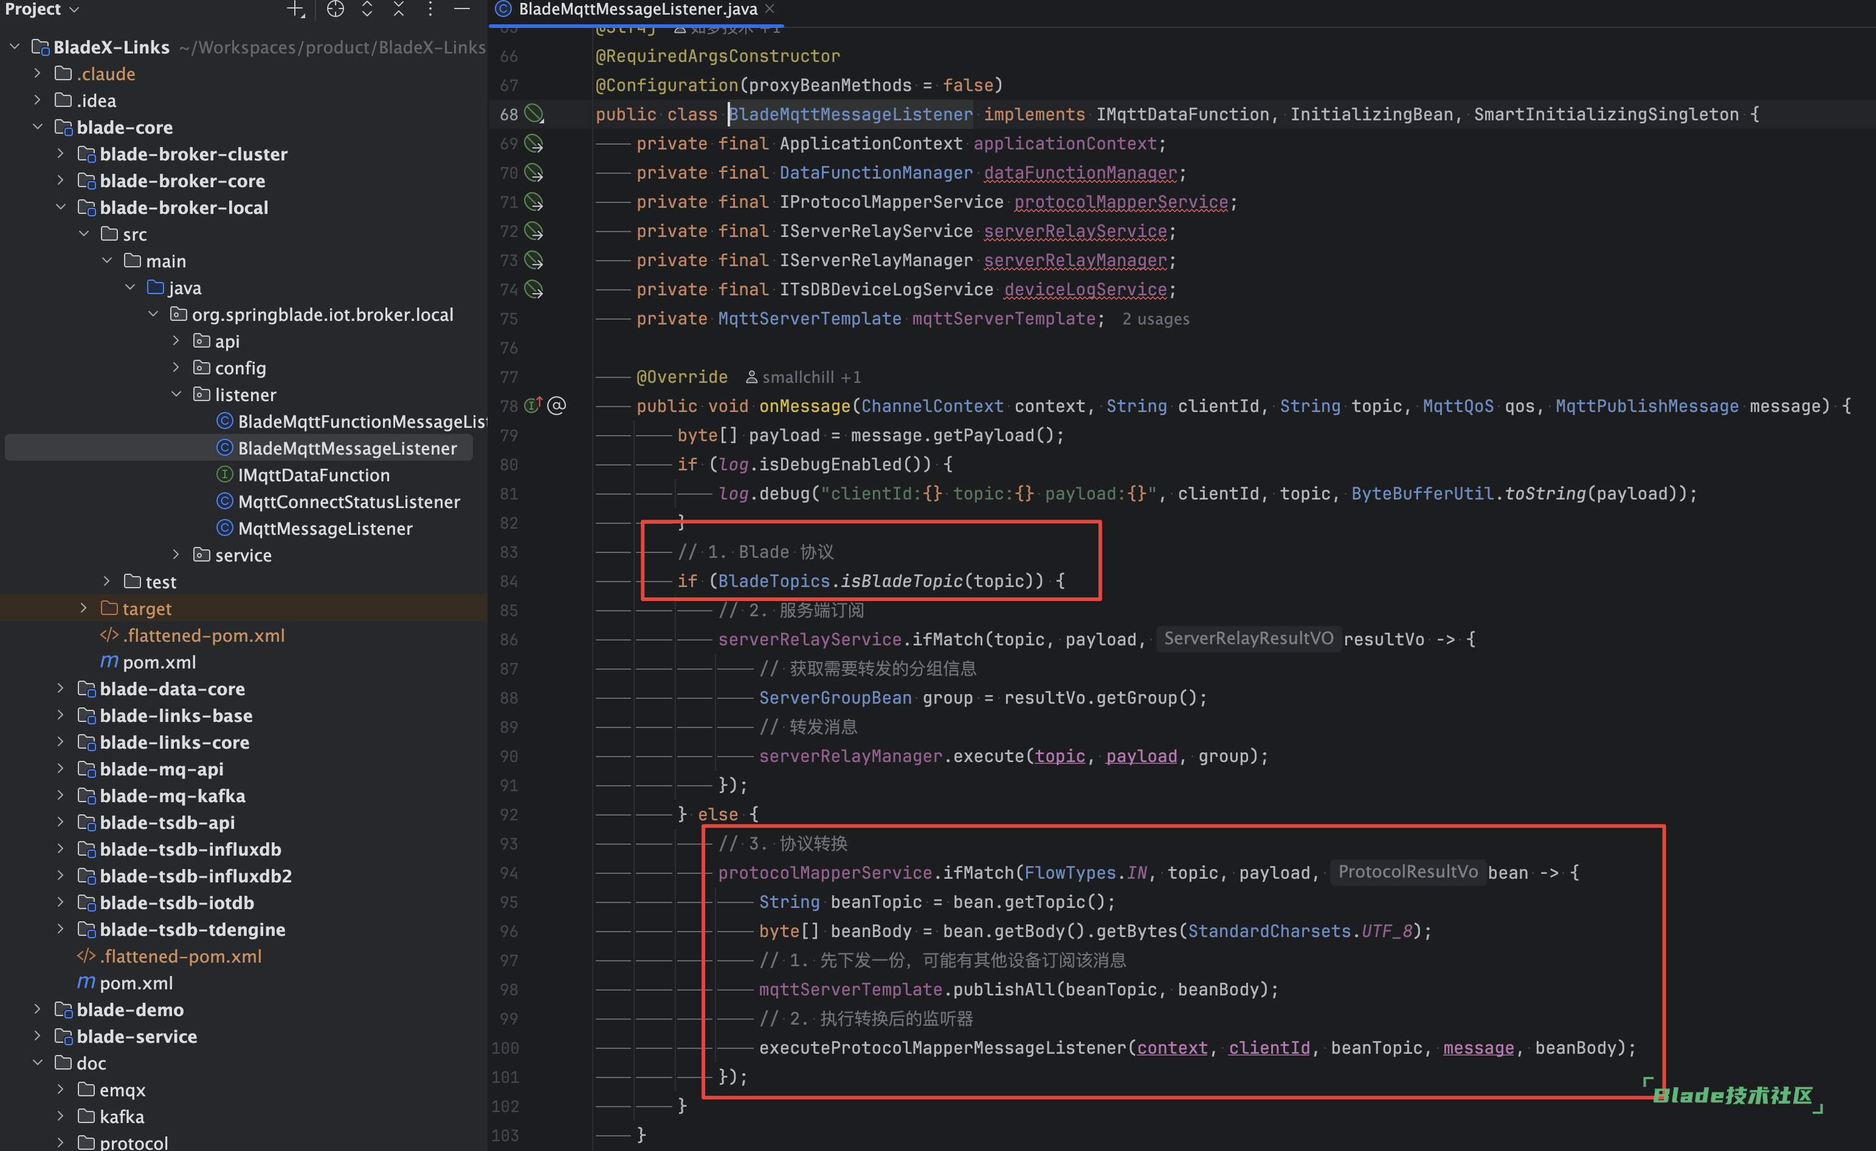The width and height of the screenshot is (1876, 1151).
Task: Collapse the blade-core module
Action: pos(37,127)
